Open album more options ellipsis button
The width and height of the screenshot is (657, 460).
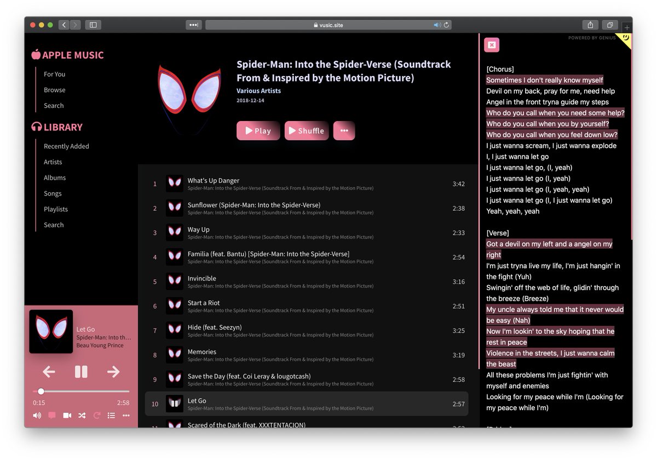(x=344, y=131)
